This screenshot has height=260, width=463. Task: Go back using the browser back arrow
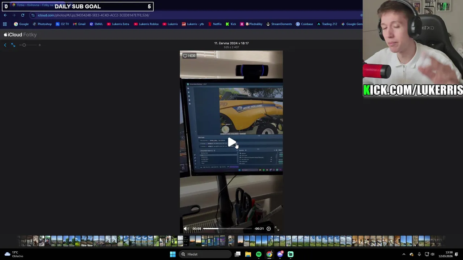click(x=5, y=15)
